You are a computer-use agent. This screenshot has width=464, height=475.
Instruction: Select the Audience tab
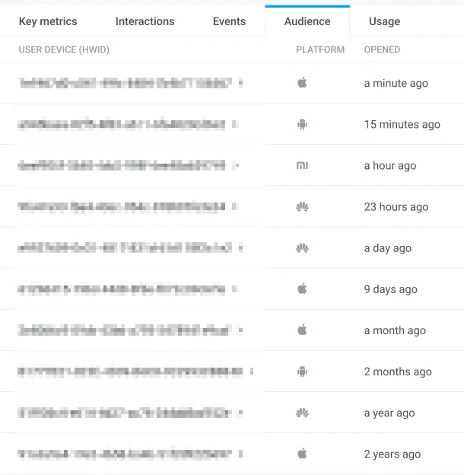(x=307, y=21)
